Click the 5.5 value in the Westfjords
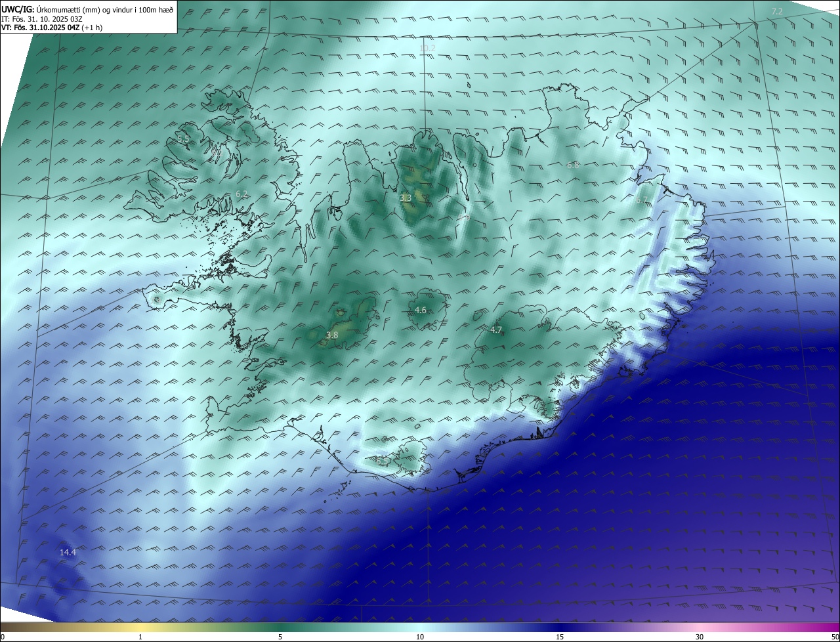The height and width of the screenshot is (642, 840). click(x=183, y=139)
